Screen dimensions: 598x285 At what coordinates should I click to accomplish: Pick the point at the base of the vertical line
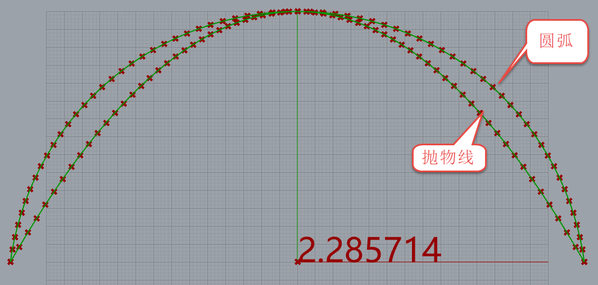(x=297, y=261)
